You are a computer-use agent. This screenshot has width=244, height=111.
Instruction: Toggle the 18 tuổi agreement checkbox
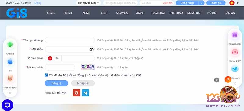[46, 75]
